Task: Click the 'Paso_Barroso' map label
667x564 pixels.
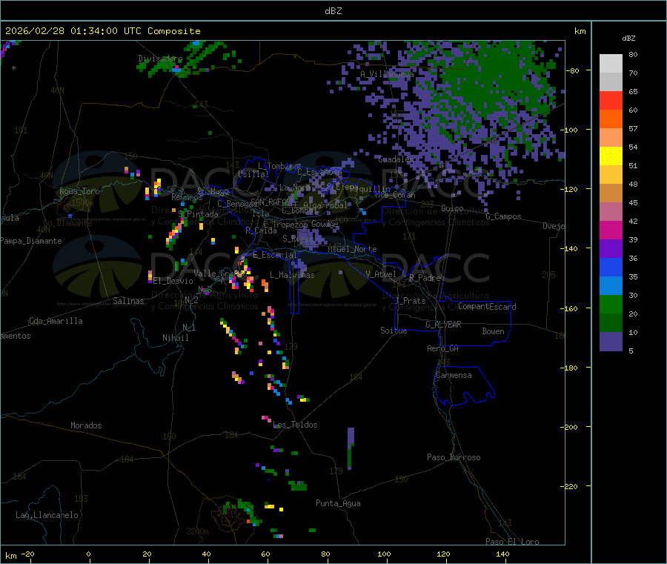Action: point(454,457)
